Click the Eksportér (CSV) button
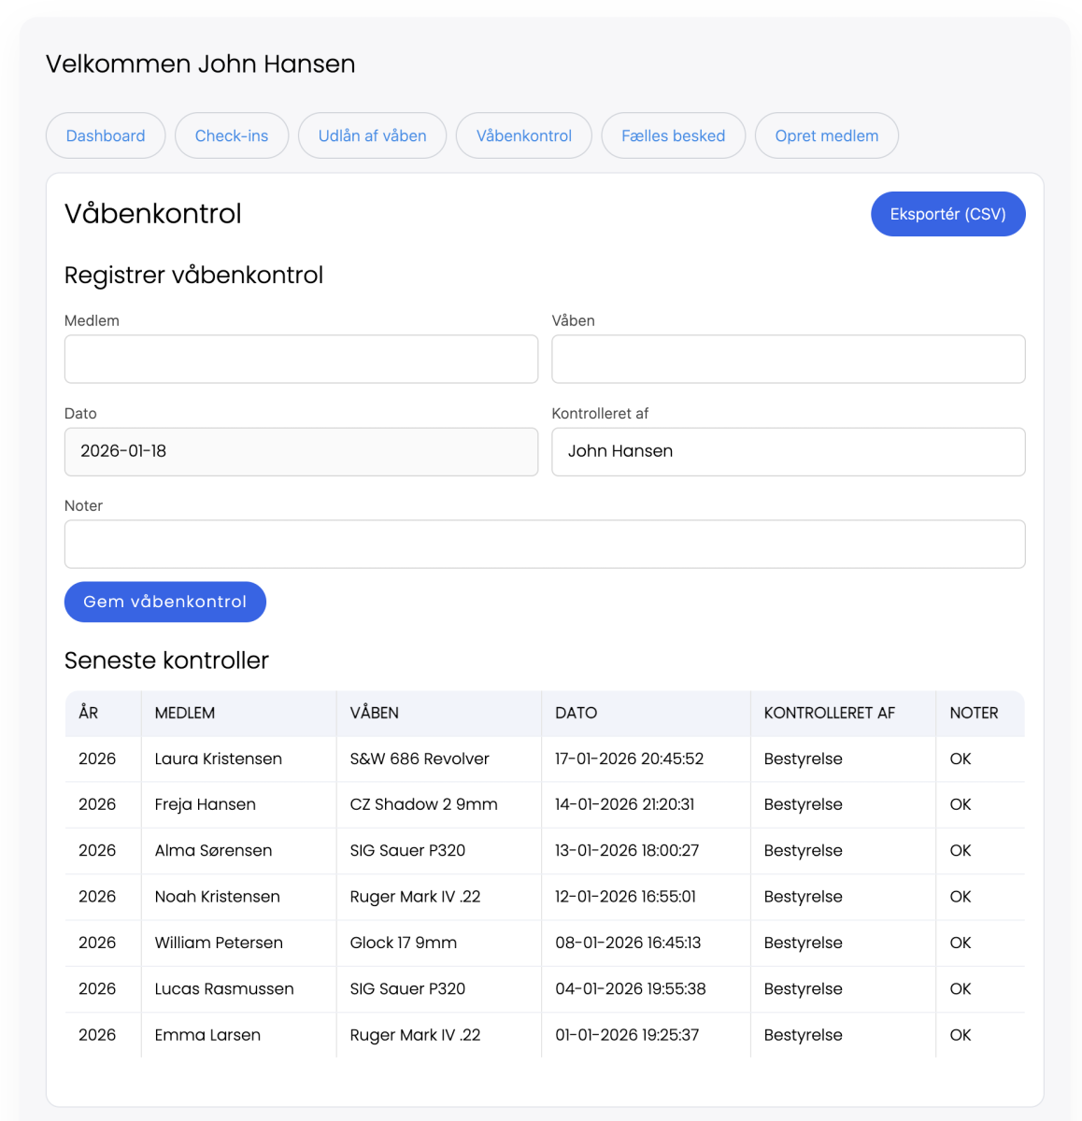The width and height of the screenshot is (1082, 1121). pos(947,215)
